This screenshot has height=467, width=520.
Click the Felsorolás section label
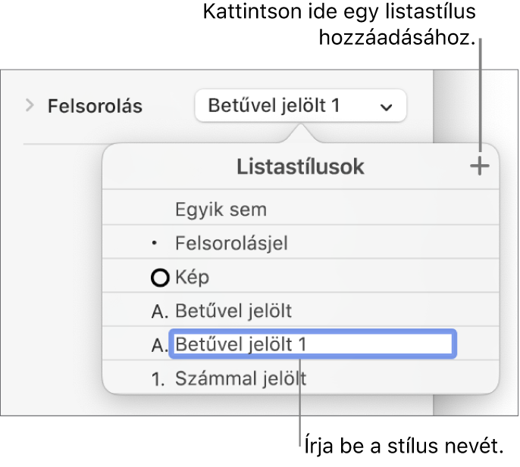coord(95,106)
